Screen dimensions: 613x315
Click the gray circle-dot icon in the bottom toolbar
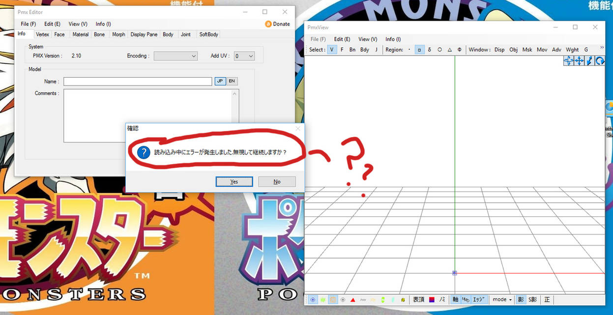point(343,300)
